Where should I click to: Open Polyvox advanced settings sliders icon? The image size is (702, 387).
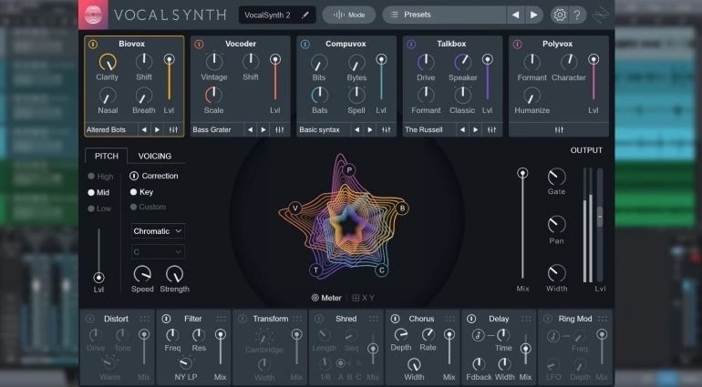pyautogui.click(x=558, y=130)
